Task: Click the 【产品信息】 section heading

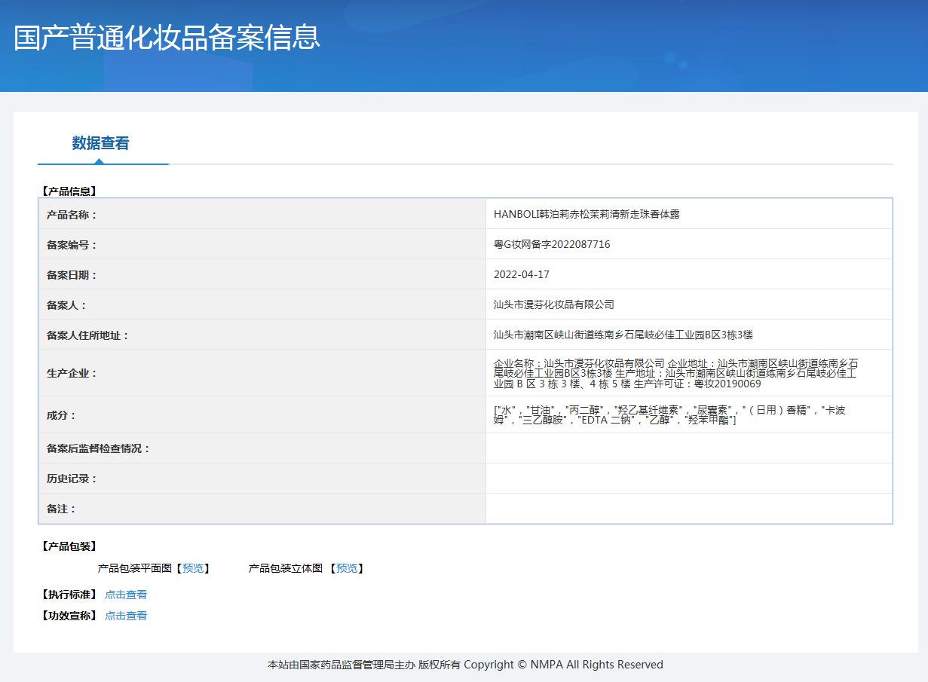Action: 69,191
